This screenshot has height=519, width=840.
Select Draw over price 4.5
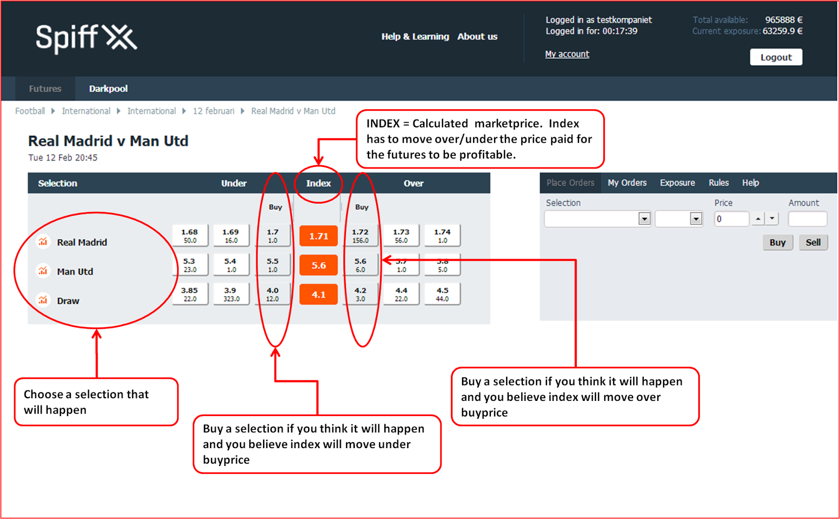pyautogui.click(x=443, y=294)
